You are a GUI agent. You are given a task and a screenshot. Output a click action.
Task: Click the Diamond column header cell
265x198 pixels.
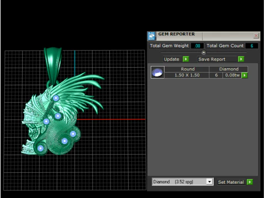coord(229,69)
